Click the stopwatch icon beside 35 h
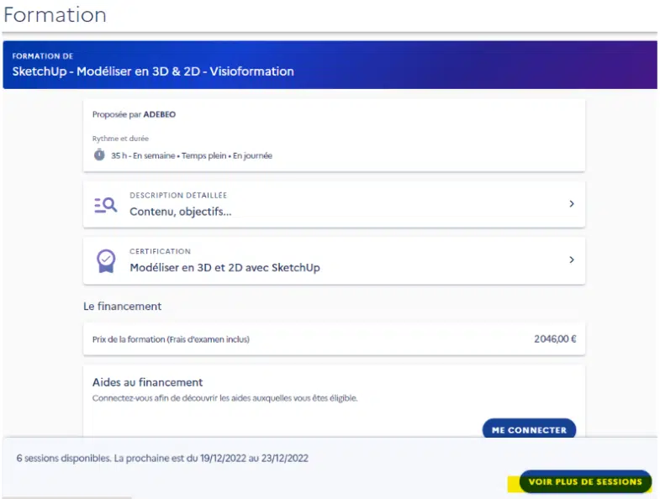Screen dimensions: 660x499 pyautogui.click(x=99, y=155)
